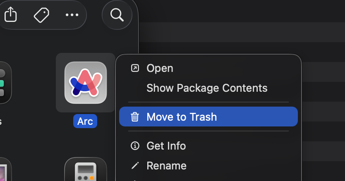Choose Open from the context menu
This screenshot has height=181, width=345.
pos(208,68)
